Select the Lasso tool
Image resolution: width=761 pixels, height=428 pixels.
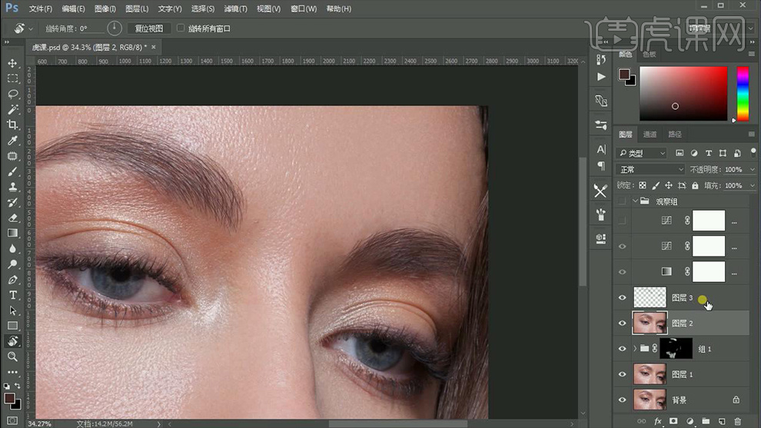(x=12, y=94)
